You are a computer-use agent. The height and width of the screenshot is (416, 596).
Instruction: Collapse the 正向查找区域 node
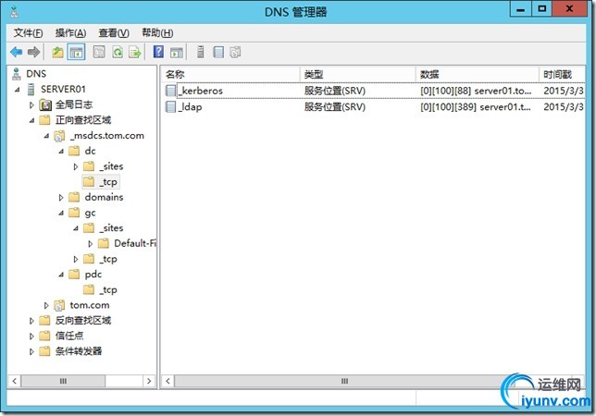(31, 121)
